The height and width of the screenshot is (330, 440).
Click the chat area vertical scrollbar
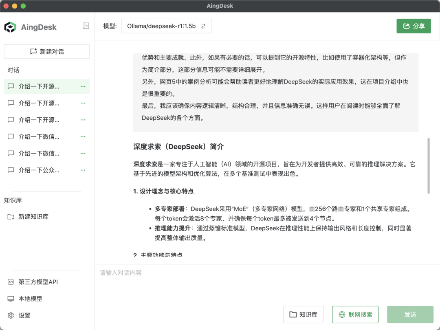[x=429, y=165]
